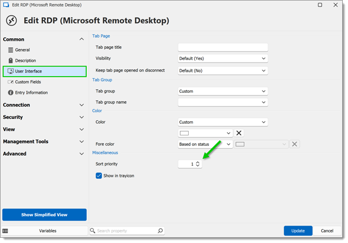Image resolution: width=348 pixels, height=243 pixels.
Task: Click the Tab Page section heading
Action: click(101, 36)
